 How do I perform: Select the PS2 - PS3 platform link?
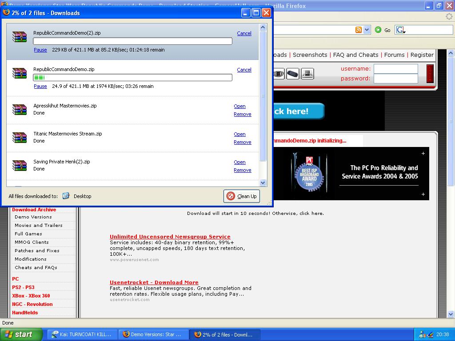click(x=23, y=287)
